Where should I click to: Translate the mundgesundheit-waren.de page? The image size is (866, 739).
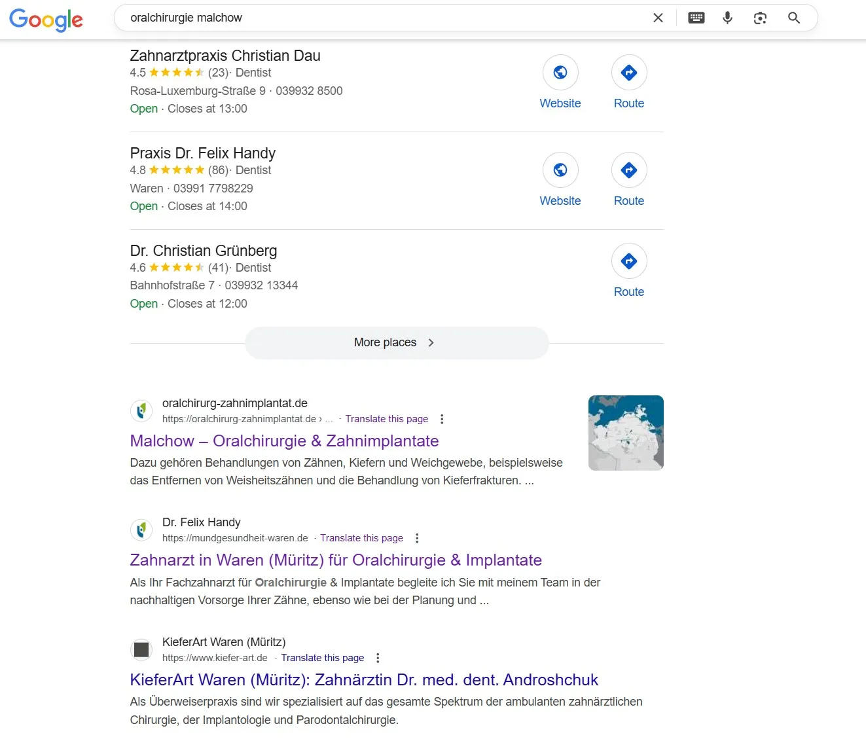coord(361,538)
